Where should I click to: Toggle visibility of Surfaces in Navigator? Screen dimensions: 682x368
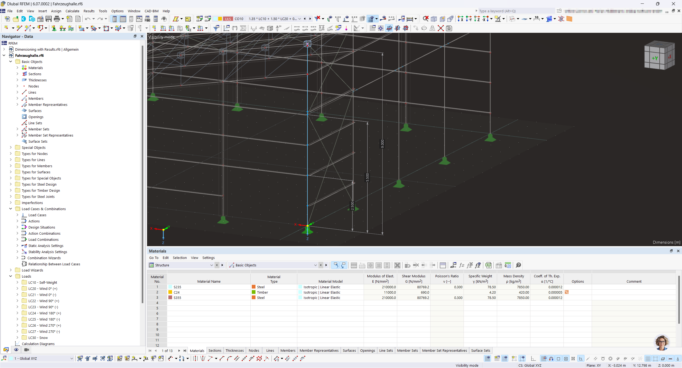[35, 111]
